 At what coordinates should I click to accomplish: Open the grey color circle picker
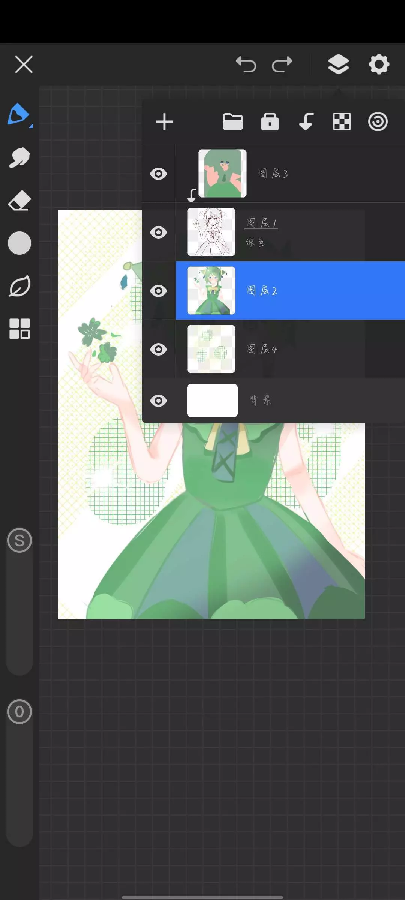click(x=19, y=243)
